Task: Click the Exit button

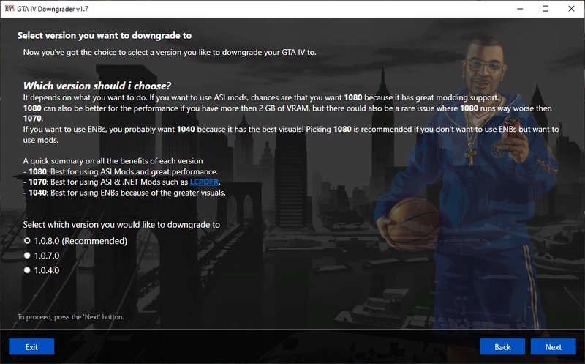Action: click(x=31, y=347)
